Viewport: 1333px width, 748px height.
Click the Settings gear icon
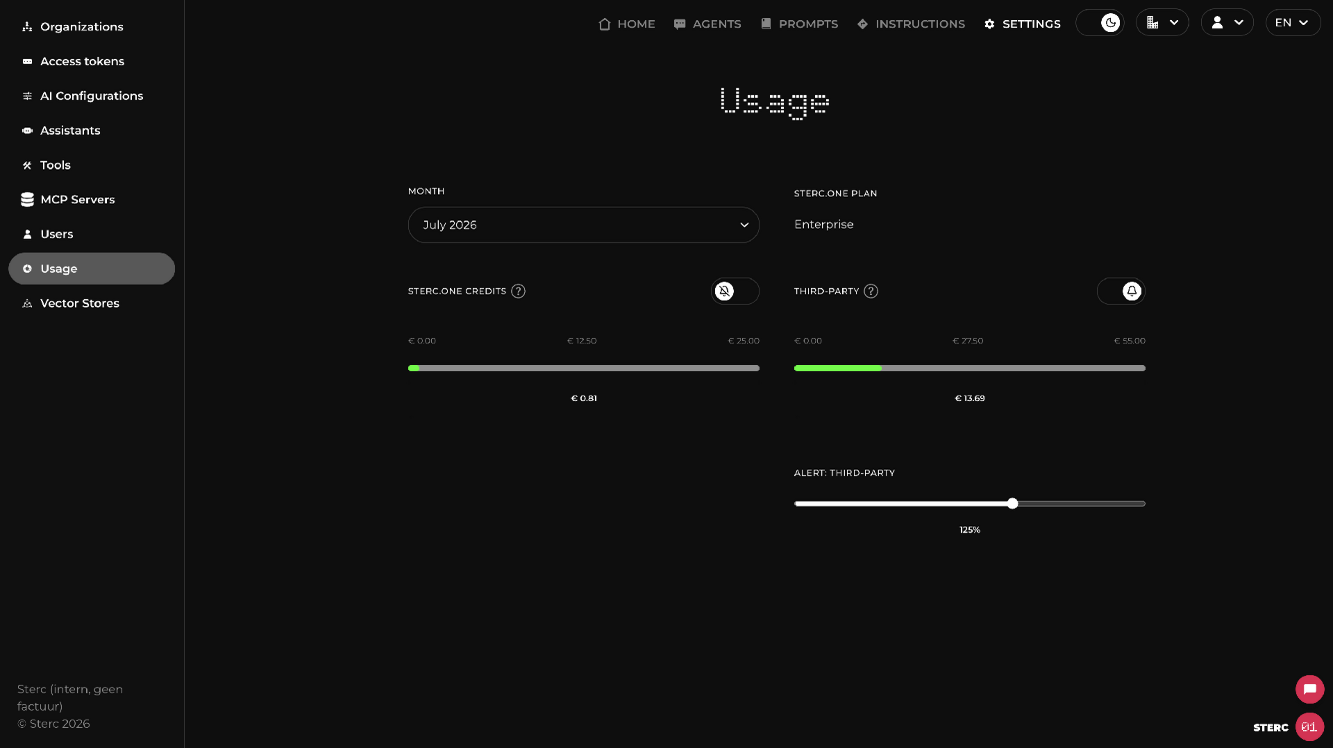click(x=989, y=24)
